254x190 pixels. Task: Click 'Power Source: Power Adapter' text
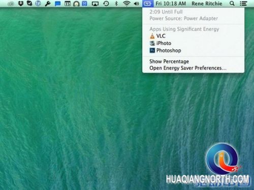(183, 18)
